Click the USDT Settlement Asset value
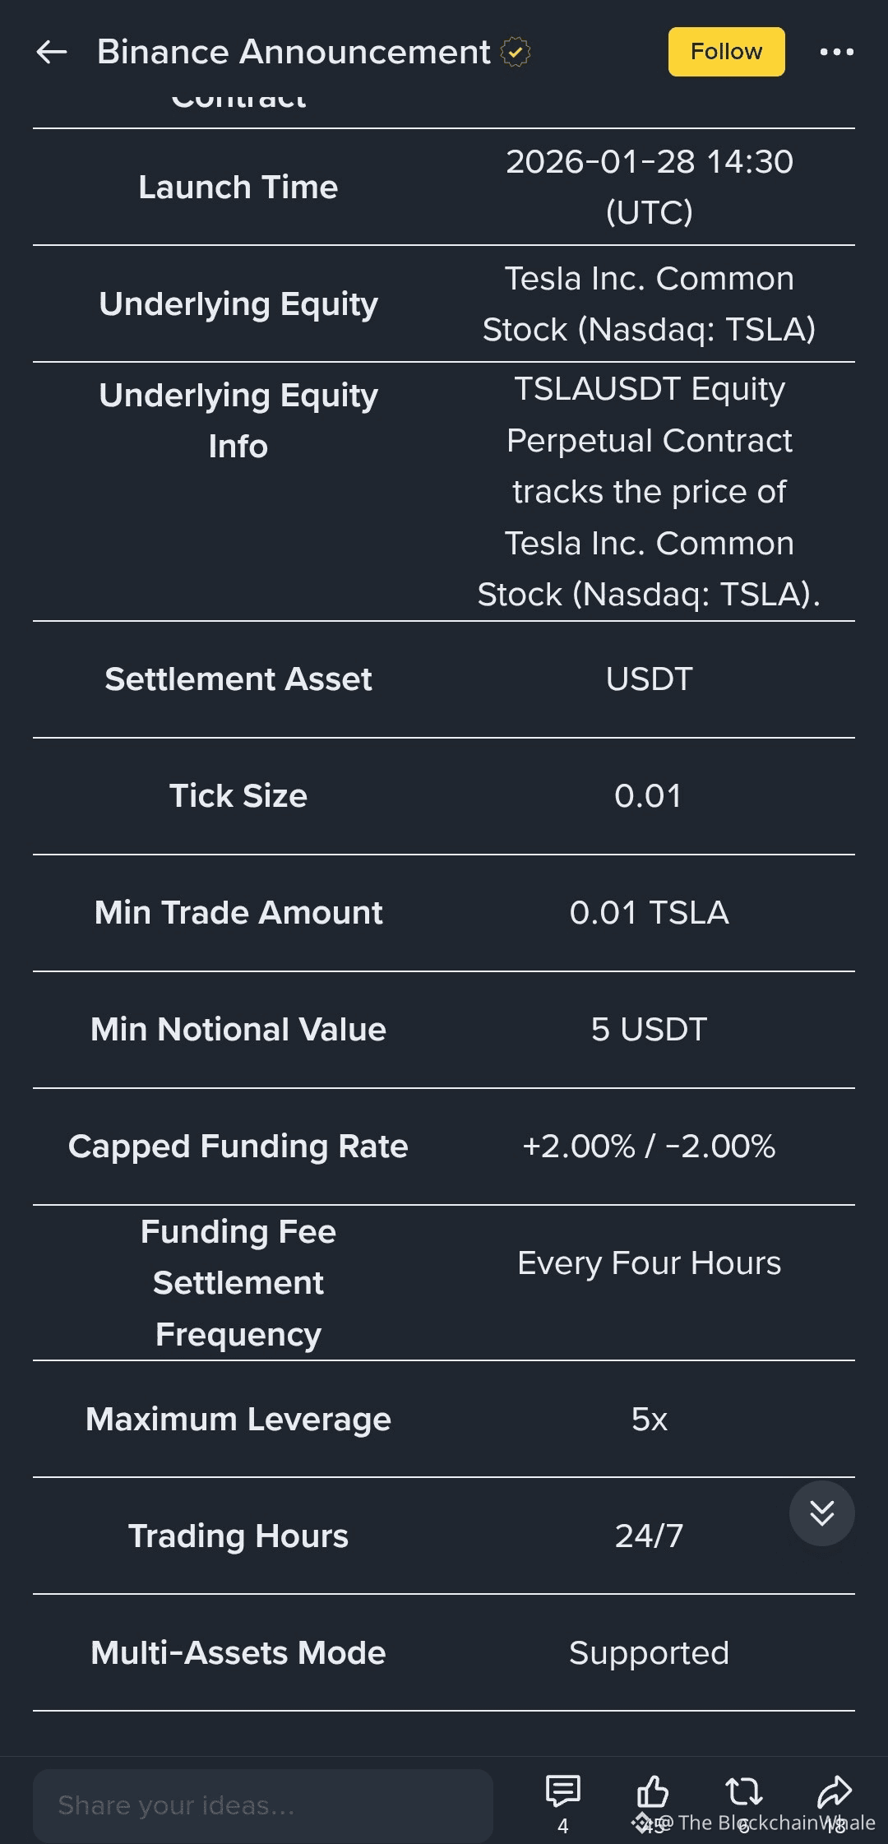This screenshot has height=1844, width=888. pos(649,679)
